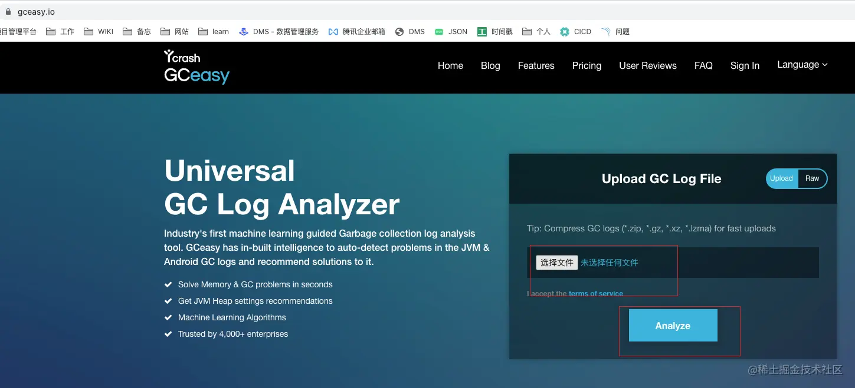This screenshot has height=388, width=855.
Task: Open the 工作 bookmark folder
Action: (60, 32)
